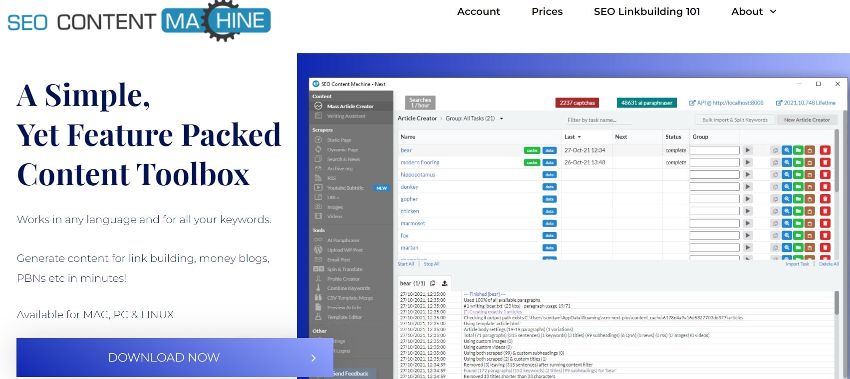Viewport: 850px width, 379px height.
Task: Delete the chicken task red trash icon
Action: (x=825, y=211)
